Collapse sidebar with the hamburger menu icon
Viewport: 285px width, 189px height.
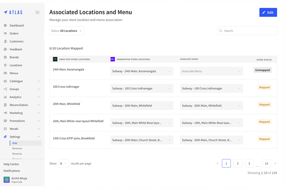pos(37,12)
